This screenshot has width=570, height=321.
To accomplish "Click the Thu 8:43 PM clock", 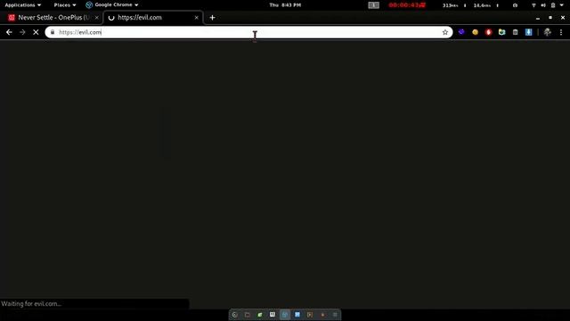I will click(285, 5).
